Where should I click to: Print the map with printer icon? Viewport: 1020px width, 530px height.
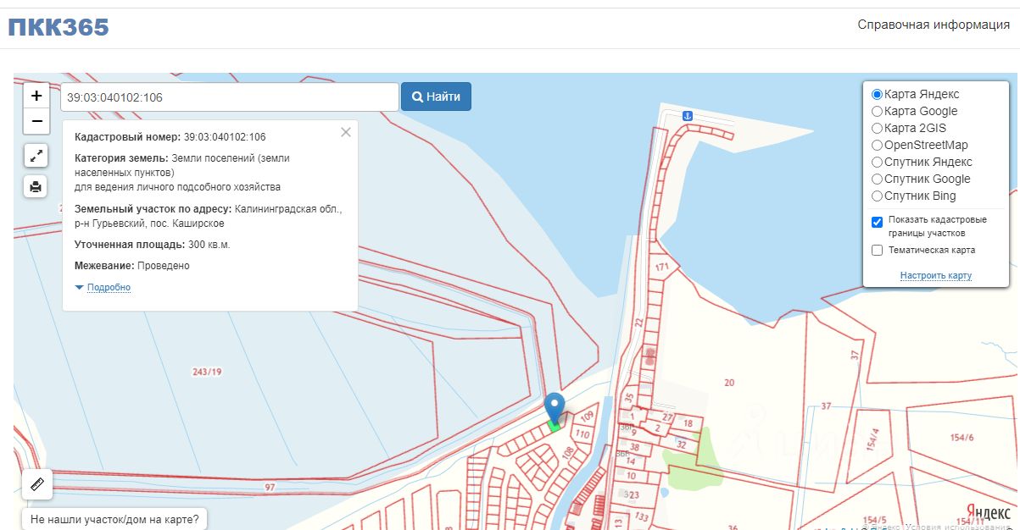click(36, 186)
